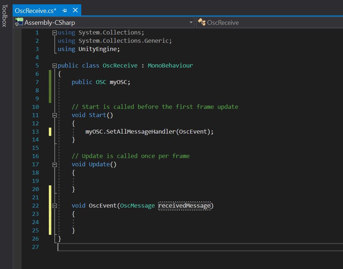The width and height of the screenshot is (343, 269).
Task: Click the Assembly-CSharp project icon
Action: [x=19, y=22]
